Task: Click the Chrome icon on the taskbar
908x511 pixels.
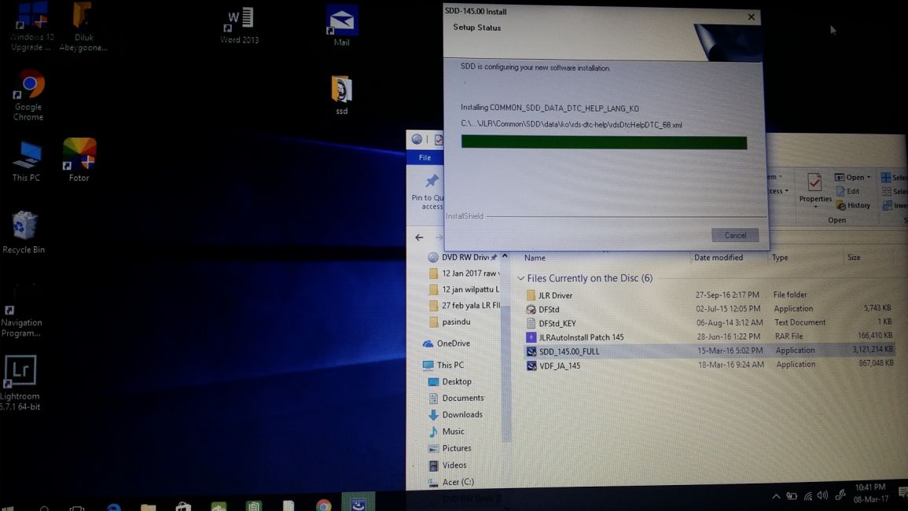Action: (324, 505)
